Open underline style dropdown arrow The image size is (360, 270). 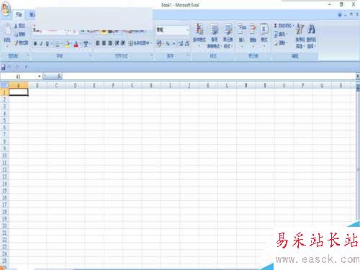pyautogui.click(x=51, y=44)
